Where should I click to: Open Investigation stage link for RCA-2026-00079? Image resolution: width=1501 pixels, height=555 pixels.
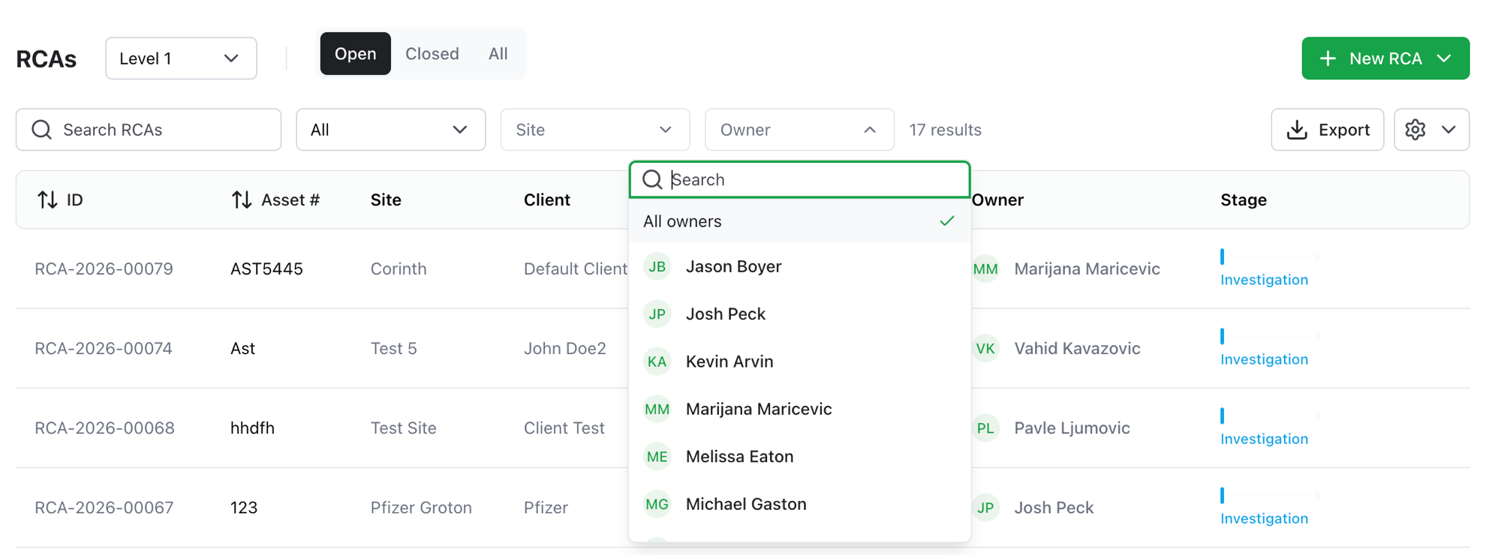coord(1264,280)
